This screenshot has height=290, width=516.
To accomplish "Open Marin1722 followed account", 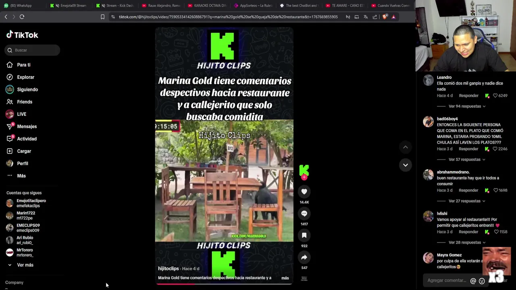I will coord(21,215).
